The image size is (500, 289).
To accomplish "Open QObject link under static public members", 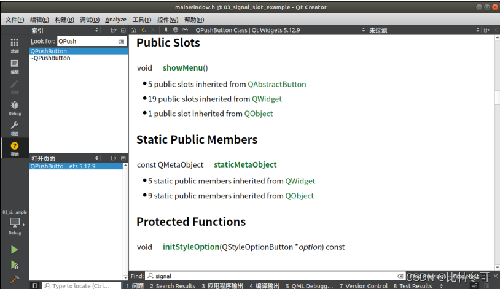I will [299, 196].
